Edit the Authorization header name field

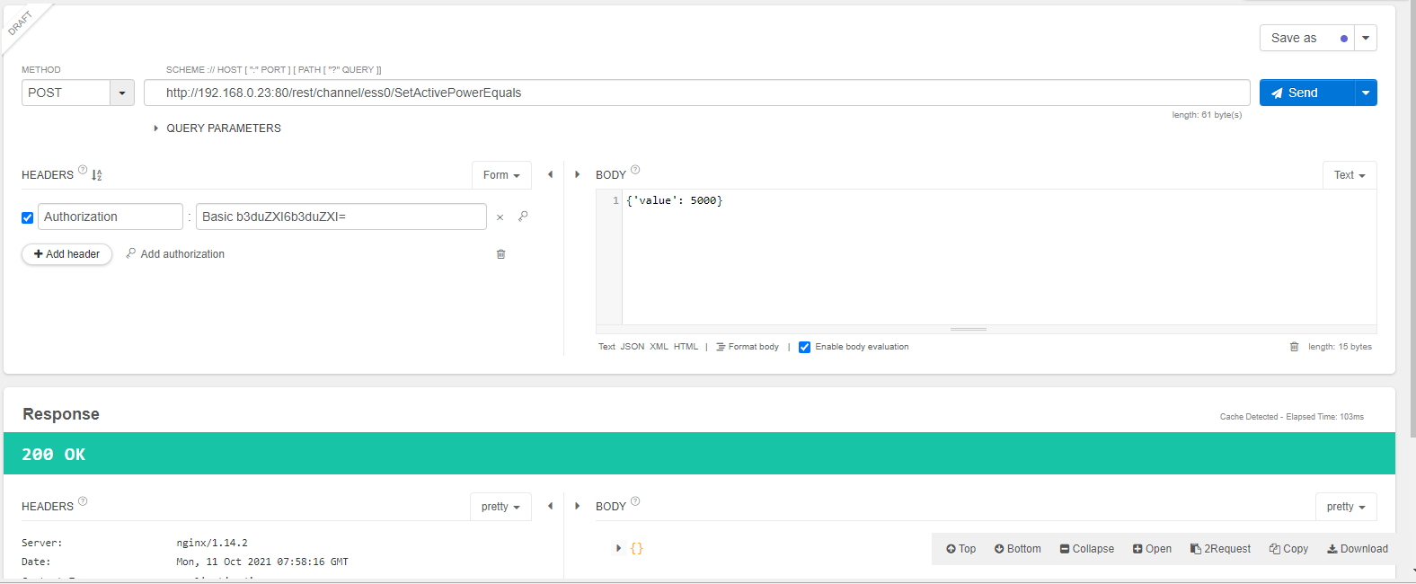(111, 217)
